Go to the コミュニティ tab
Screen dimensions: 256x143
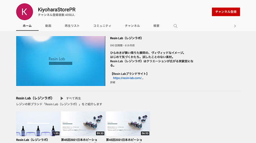click(x=102, y=26)
